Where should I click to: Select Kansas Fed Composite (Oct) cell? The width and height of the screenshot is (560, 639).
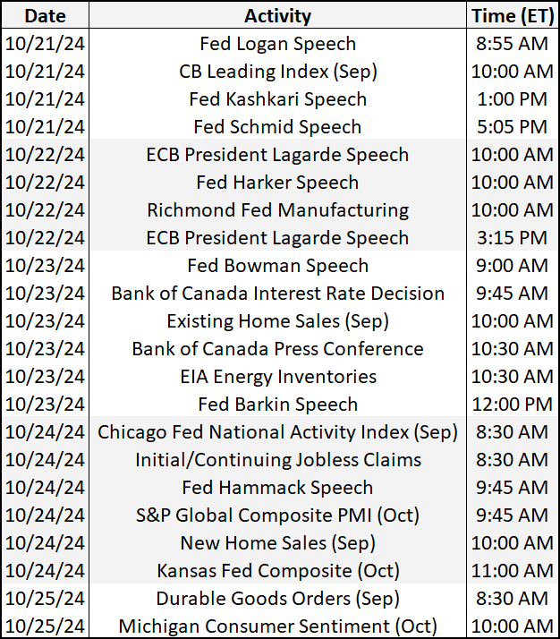(x=277, y=571)
